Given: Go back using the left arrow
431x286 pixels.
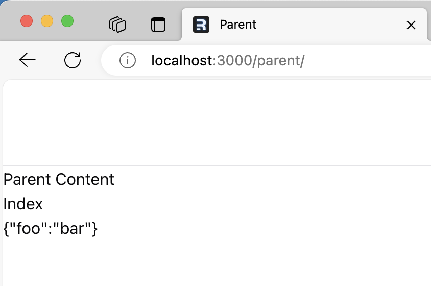Looking at the screenshot, I should 27,60.
